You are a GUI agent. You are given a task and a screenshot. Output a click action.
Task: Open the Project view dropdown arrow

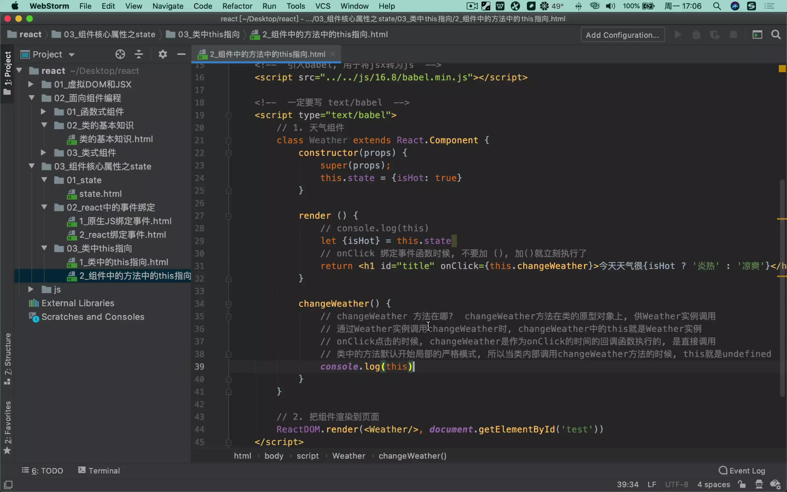click(x=71, y=55)
